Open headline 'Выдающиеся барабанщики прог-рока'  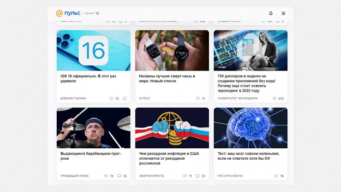pos(91,156)
